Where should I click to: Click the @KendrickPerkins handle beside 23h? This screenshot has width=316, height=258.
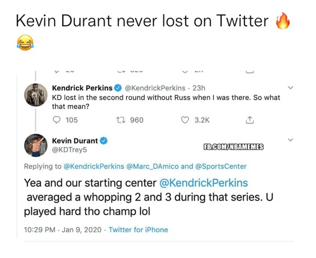155,88
